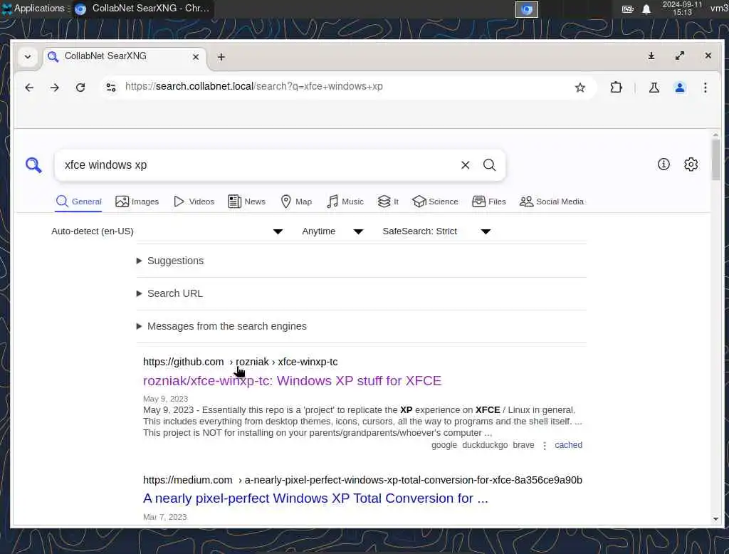Viewport: 729px width, 554px height.
Task: Click the panel clock date
Action: pyautogui.click(x=682, y=9)
